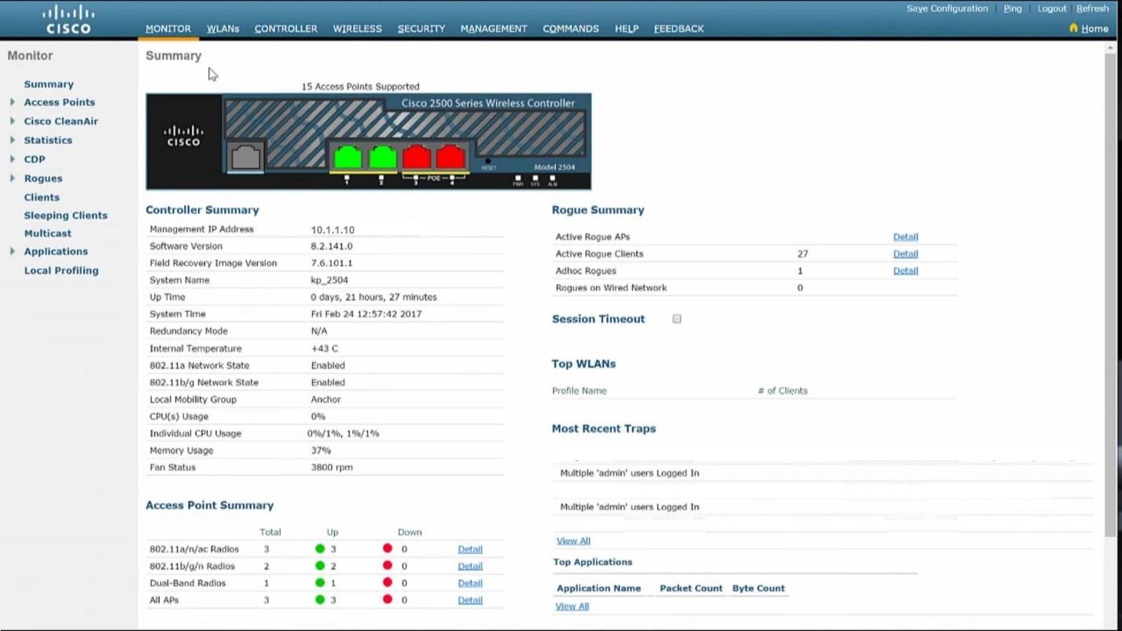Click the Save Configuration link

947,9
